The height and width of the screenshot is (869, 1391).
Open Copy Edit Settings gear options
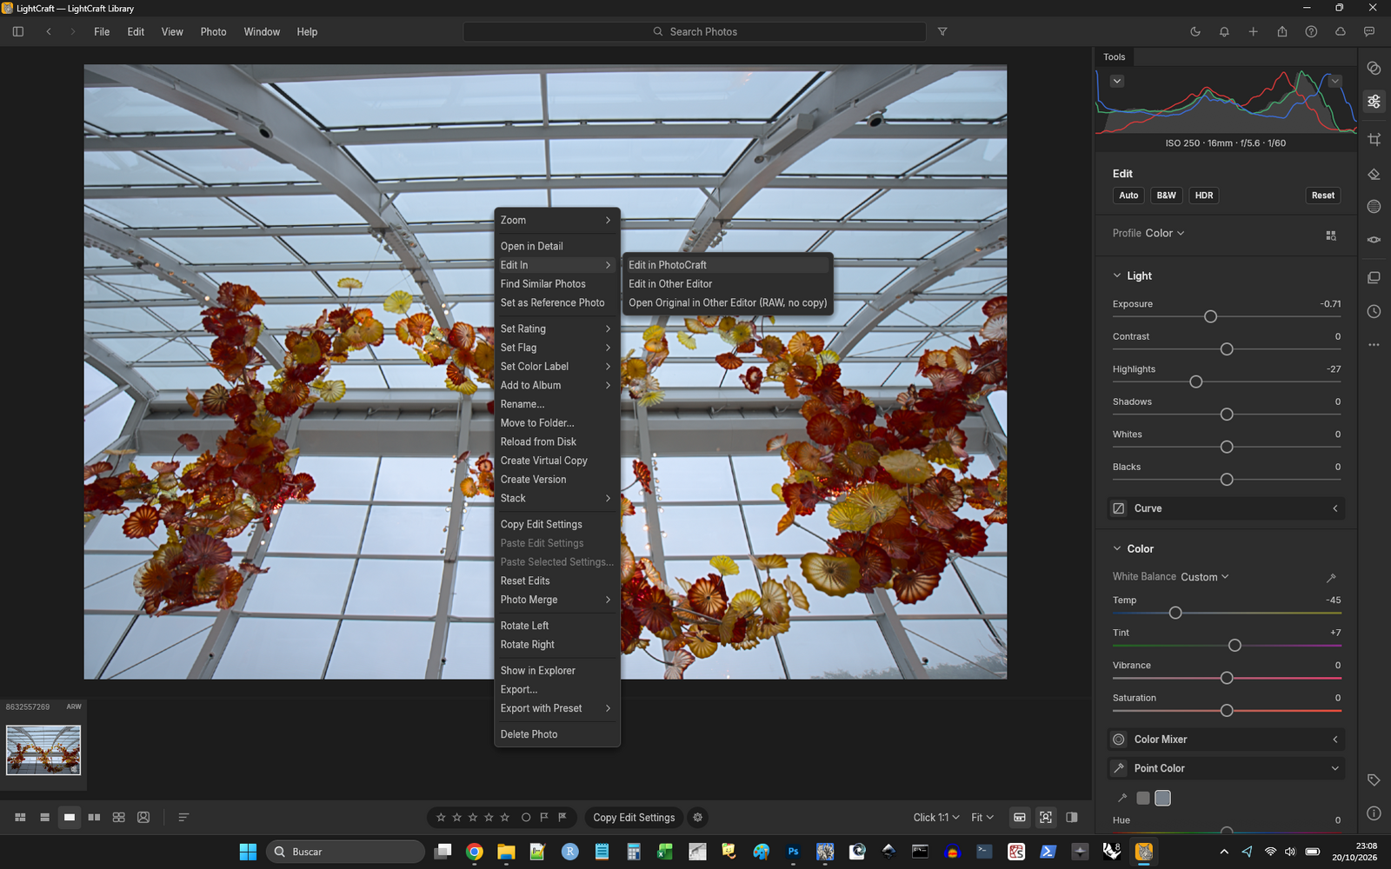tap(697, 817)
